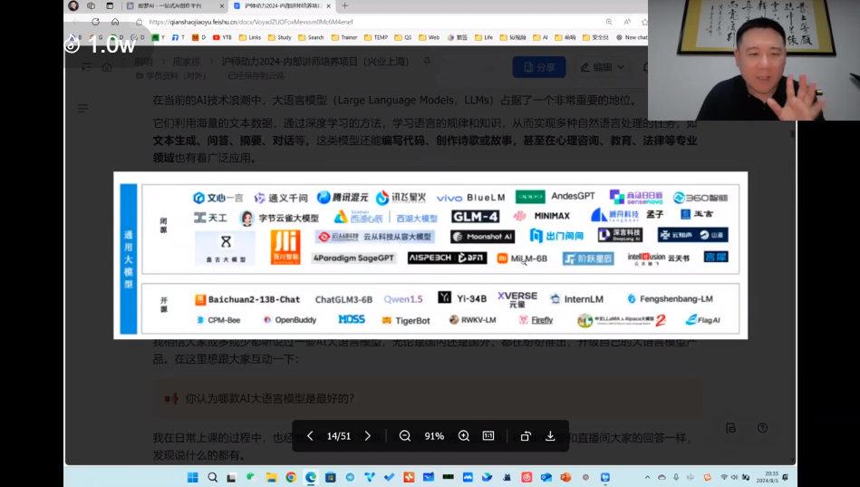Screen dimensions: 860x487
Task: Reload the page with refresh icon
Action: [x=95, y=22]
